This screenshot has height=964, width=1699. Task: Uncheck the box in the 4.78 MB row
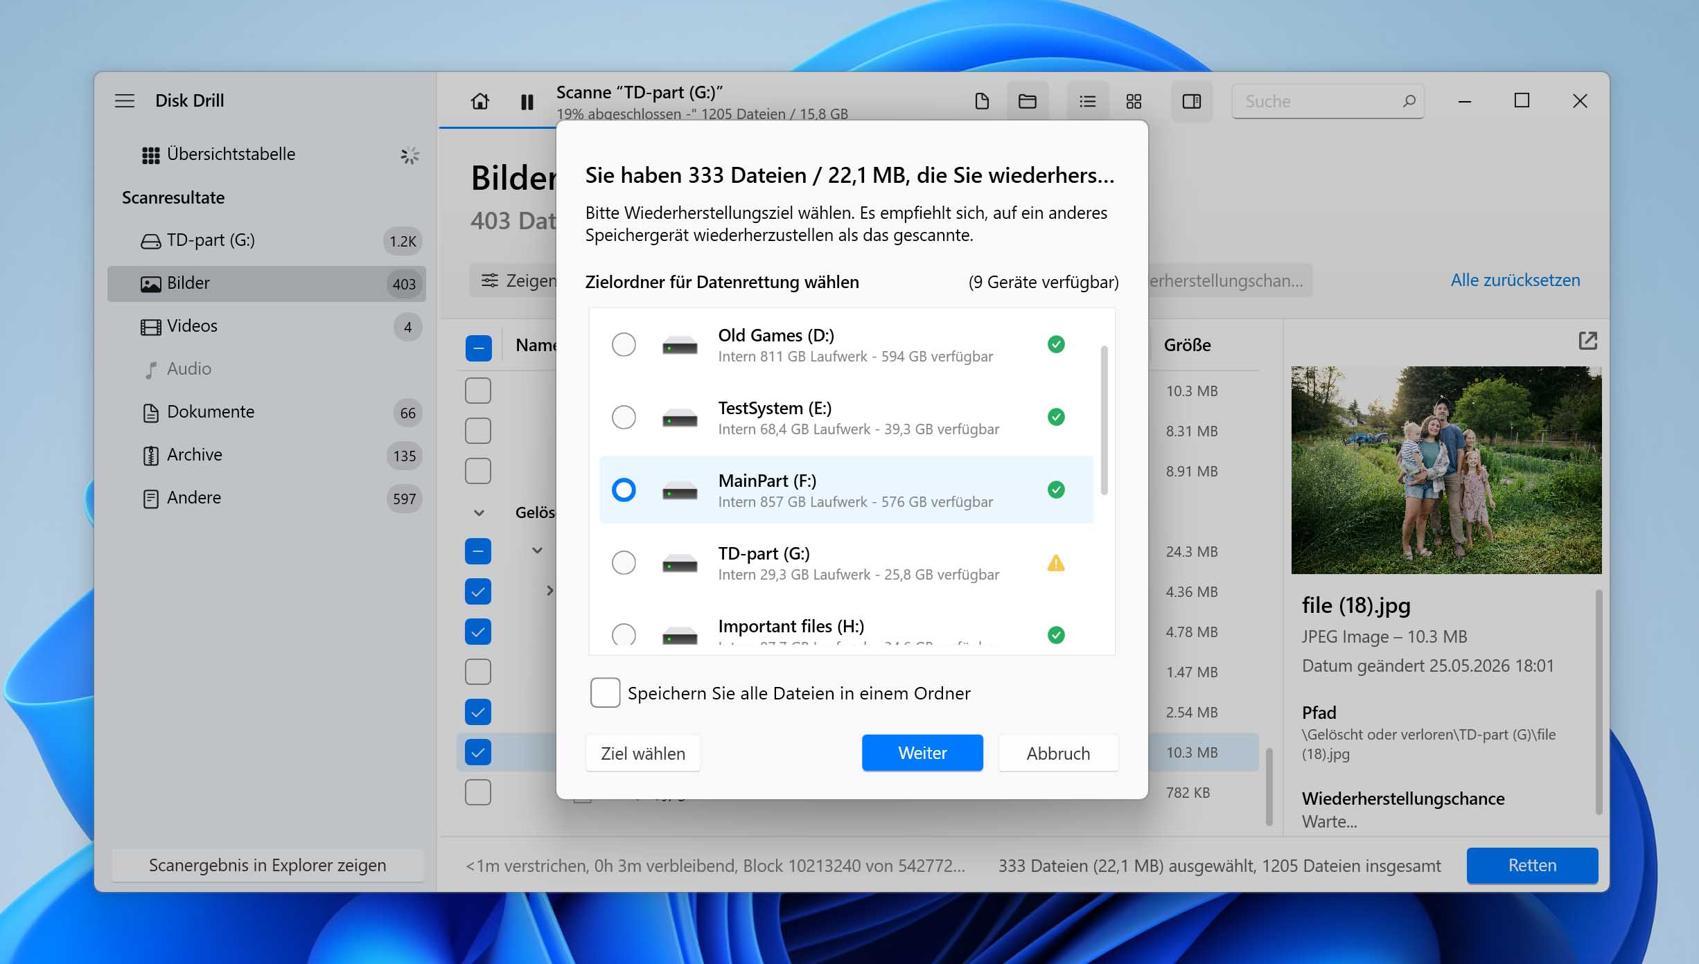tap(478, 632)
